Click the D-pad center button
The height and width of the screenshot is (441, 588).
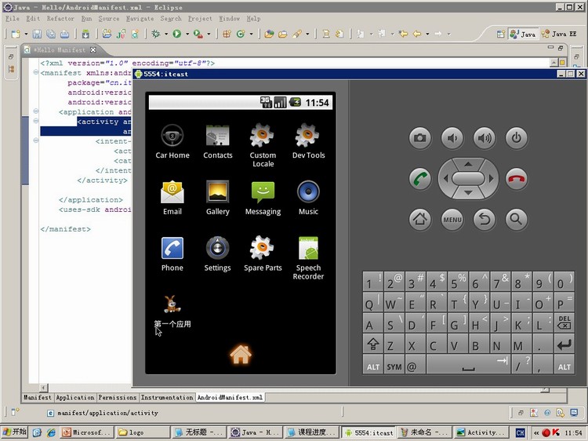468,179
